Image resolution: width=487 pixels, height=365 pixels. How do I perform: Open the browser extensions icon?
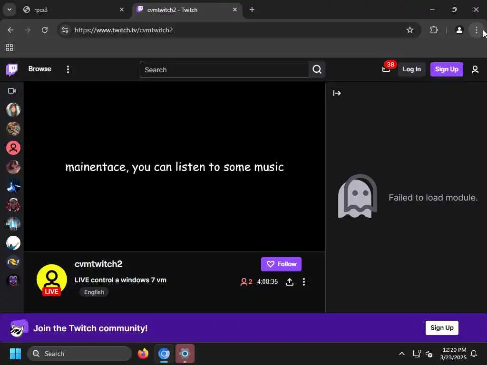(x=434, y=30)
